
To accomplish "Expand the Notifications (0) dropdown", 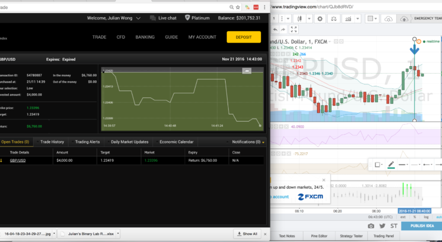I will pos(263,142).
